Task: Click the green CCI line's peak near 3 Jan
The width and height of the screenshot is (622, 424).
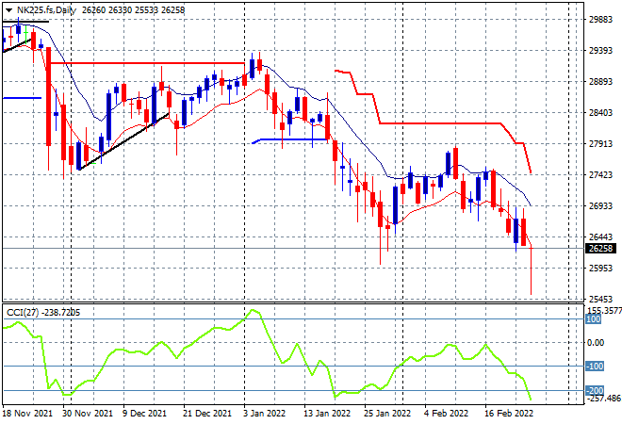Action: point(253,311)
